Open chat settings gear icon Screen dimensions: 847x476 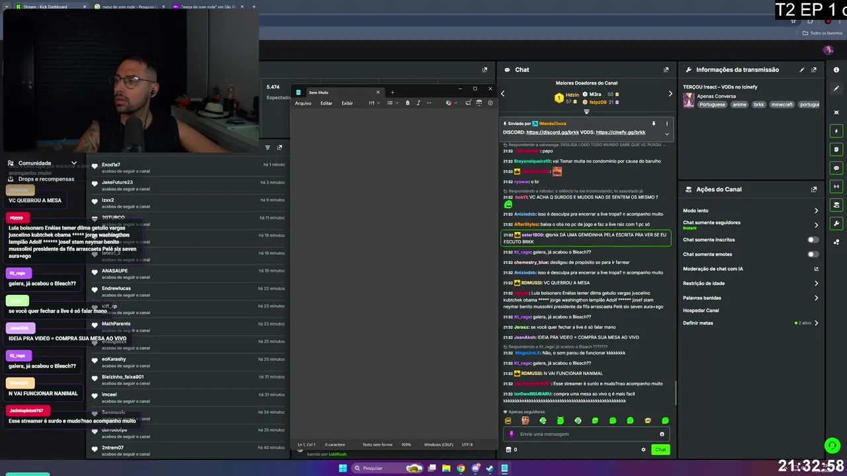pyautogui.click(x=643, y=450)
